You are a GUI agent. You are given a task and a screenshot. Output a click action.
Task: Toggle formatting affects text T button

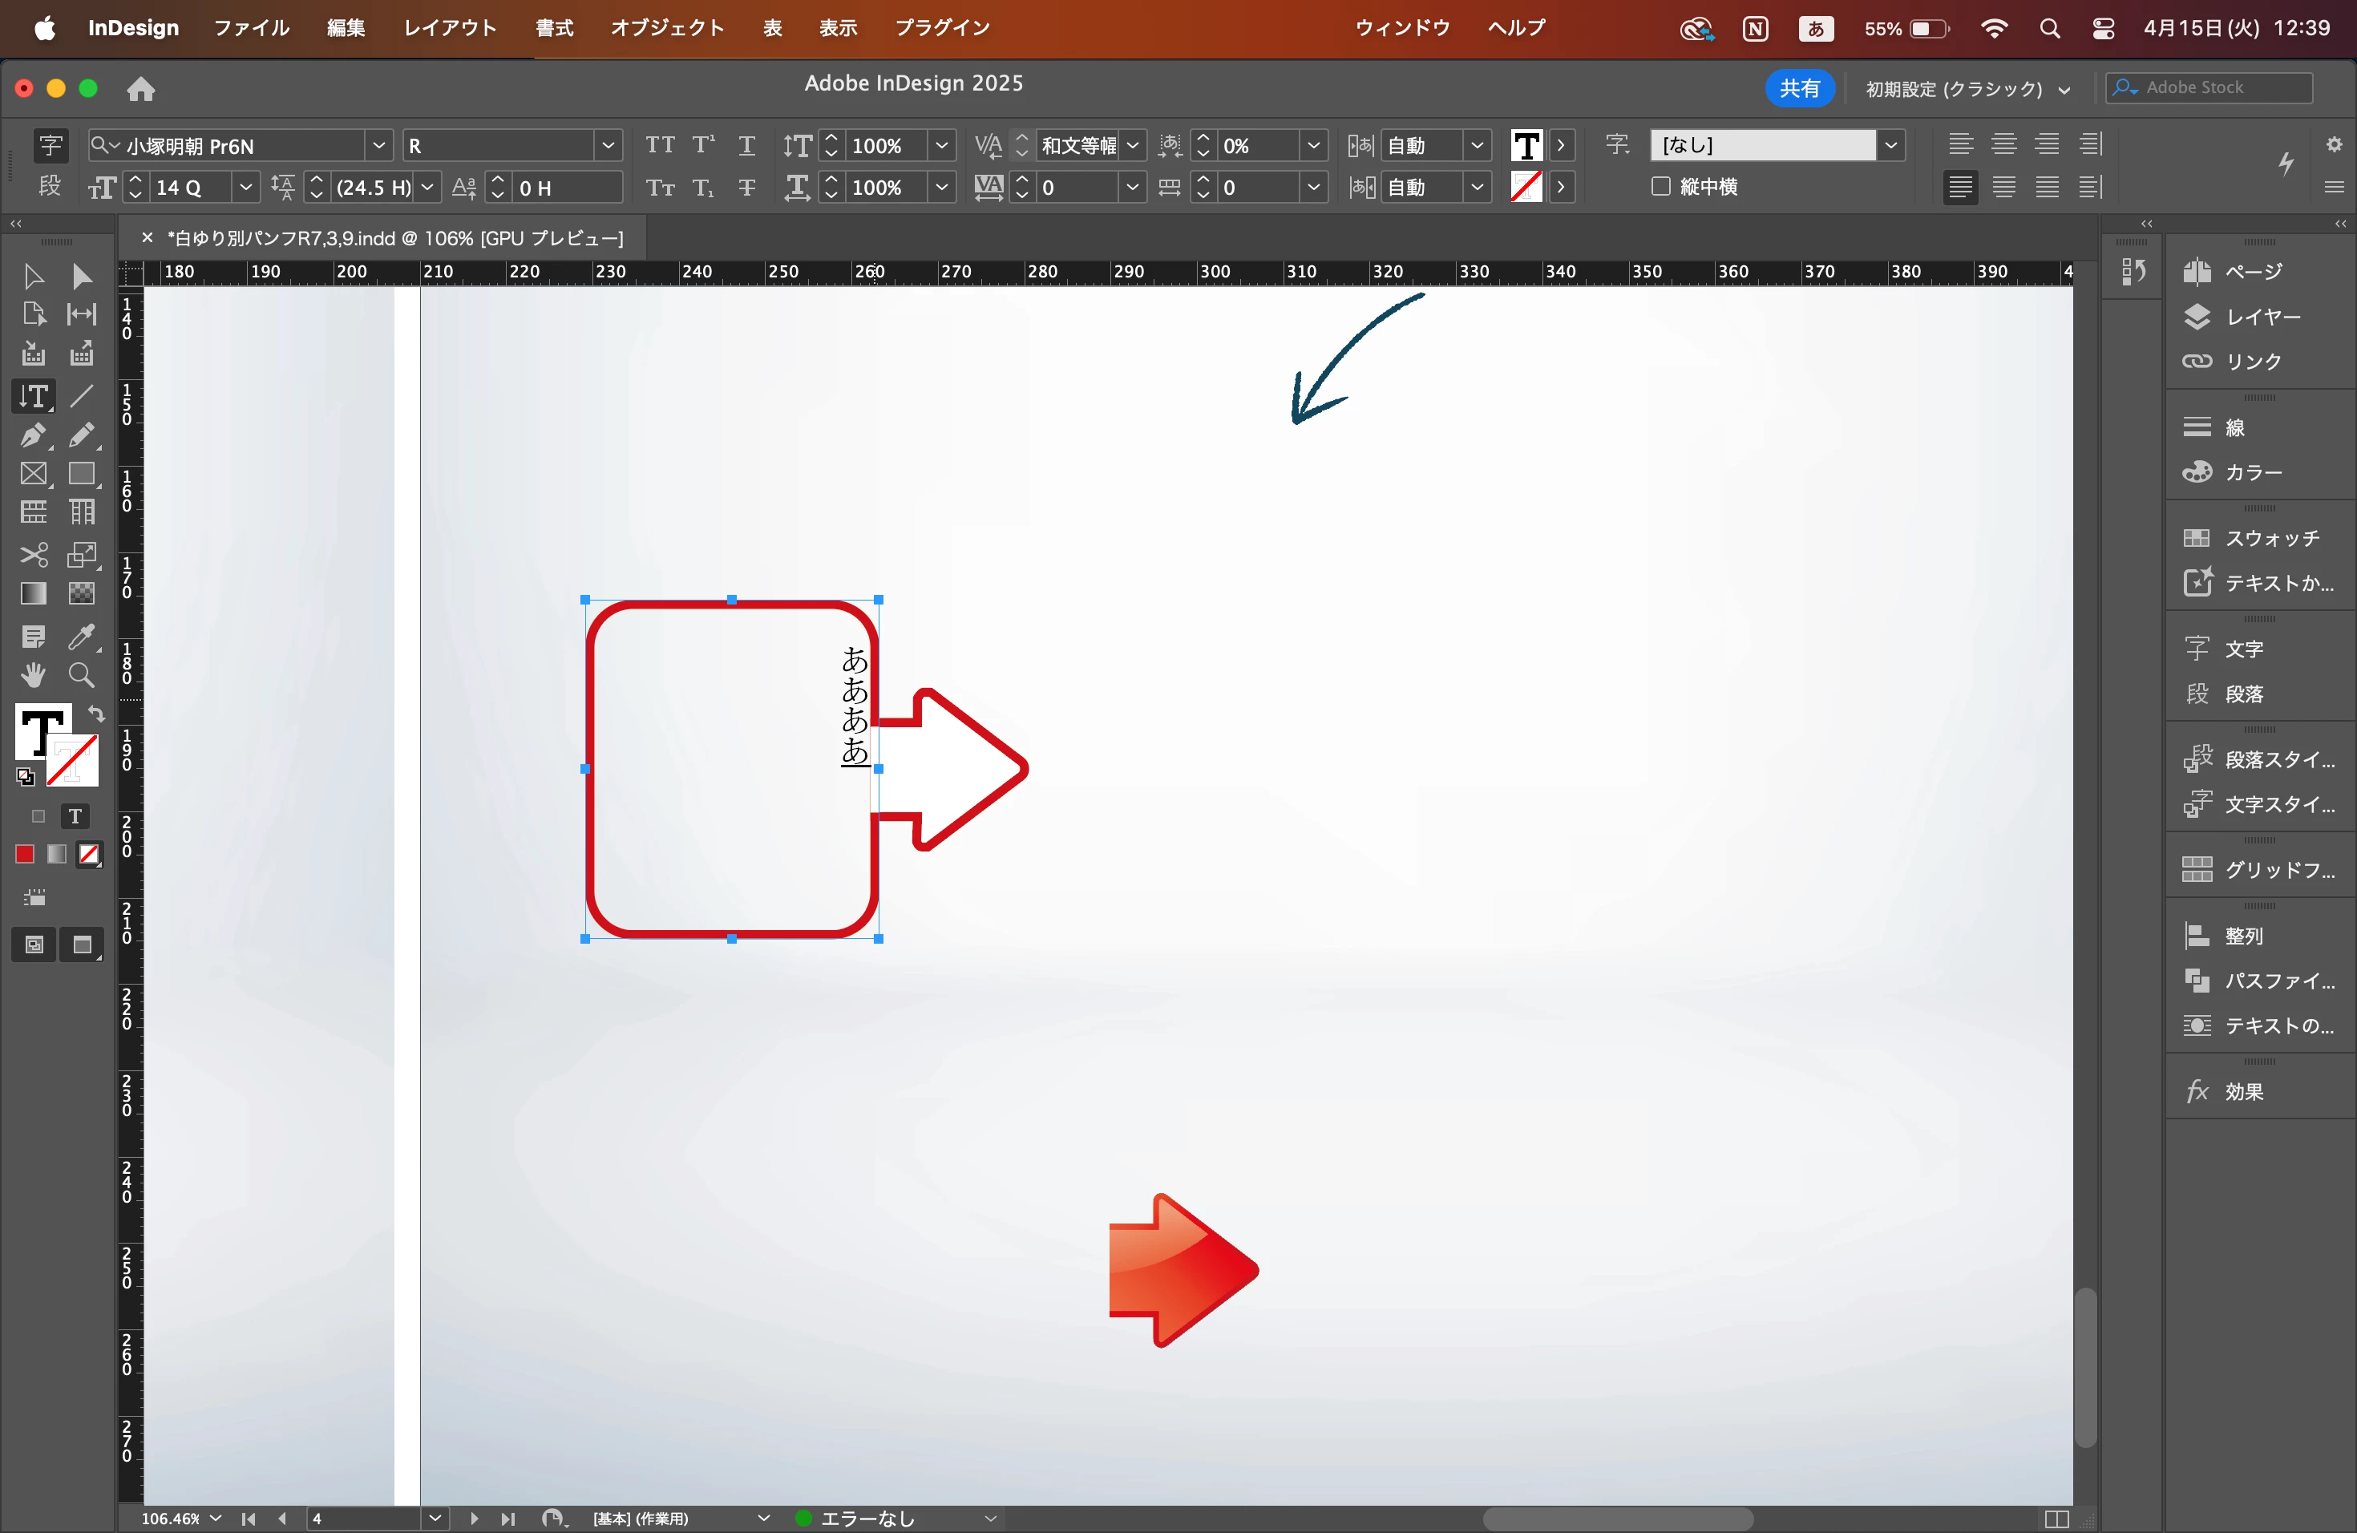point(75,816)
